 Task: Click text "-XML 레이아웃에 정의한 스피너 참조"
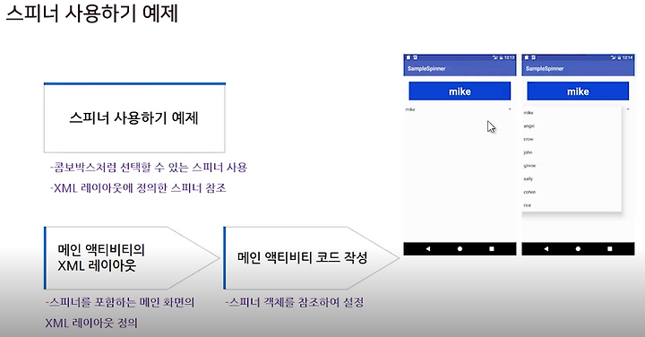click(x=138, y=188)
